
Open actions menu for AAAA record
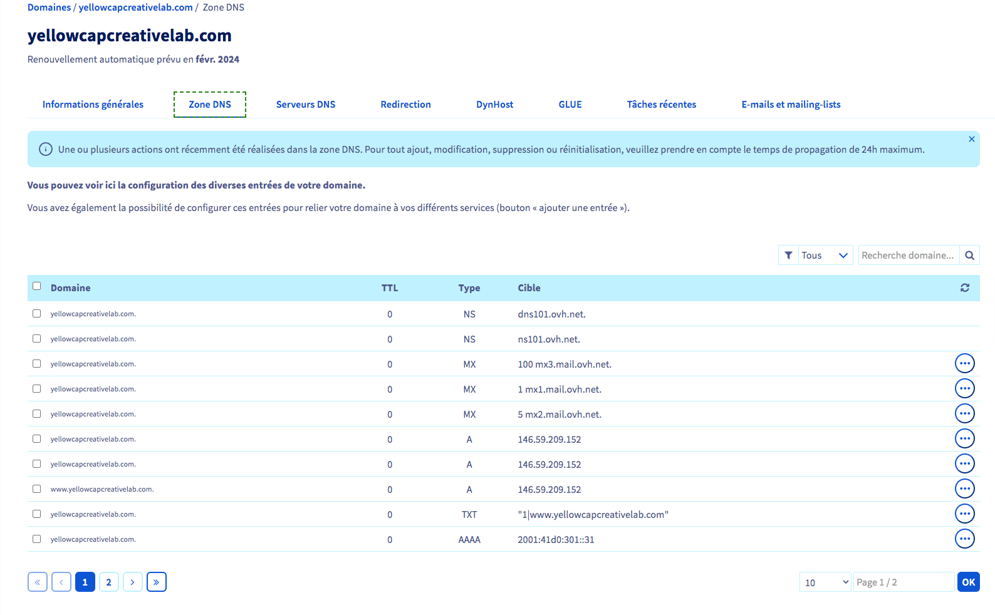964,539
